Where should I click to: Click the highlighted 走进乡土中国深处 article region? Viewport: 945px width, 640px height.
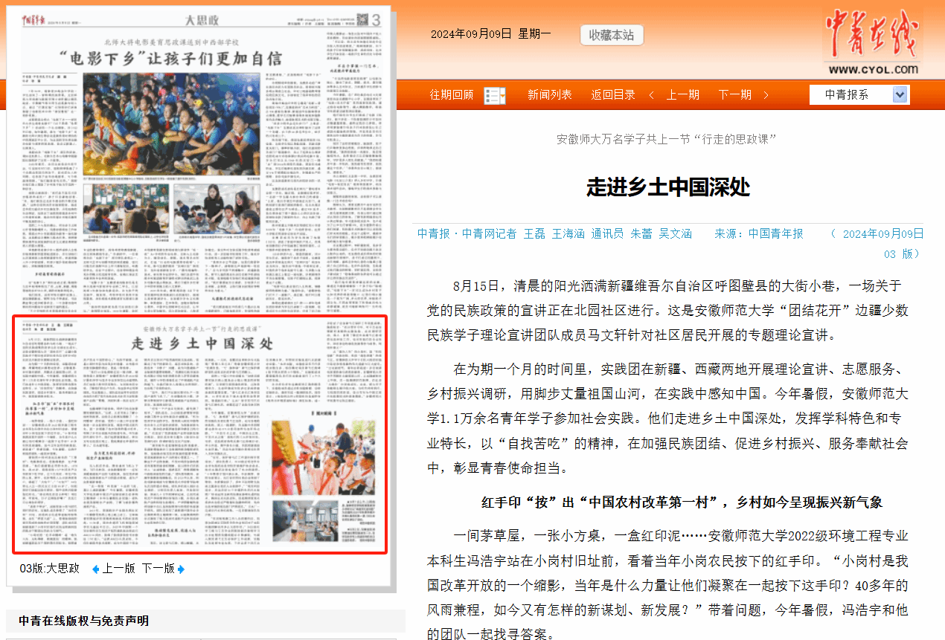(200, 435)
